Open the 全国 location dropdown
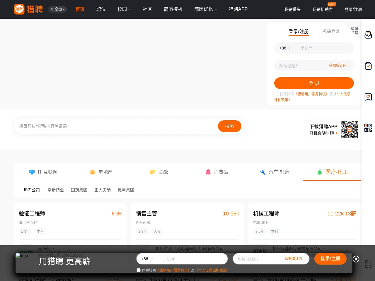This screenshot has height=281, width=375. pos(58,9)
